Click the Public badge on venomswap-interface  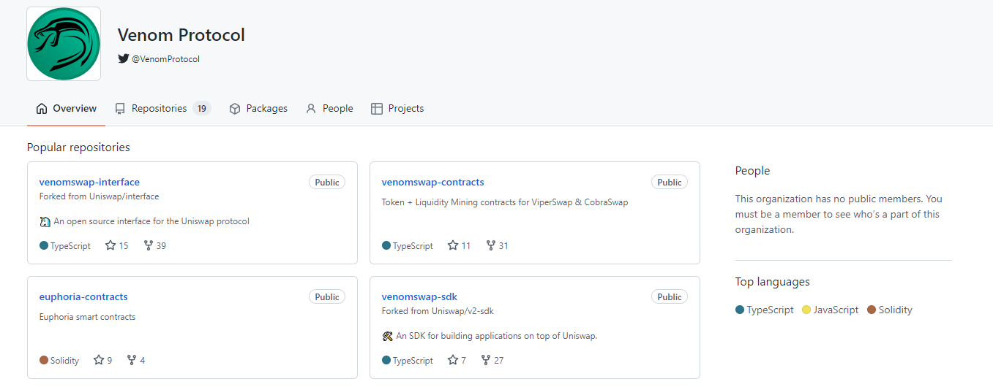pos(327,183)
